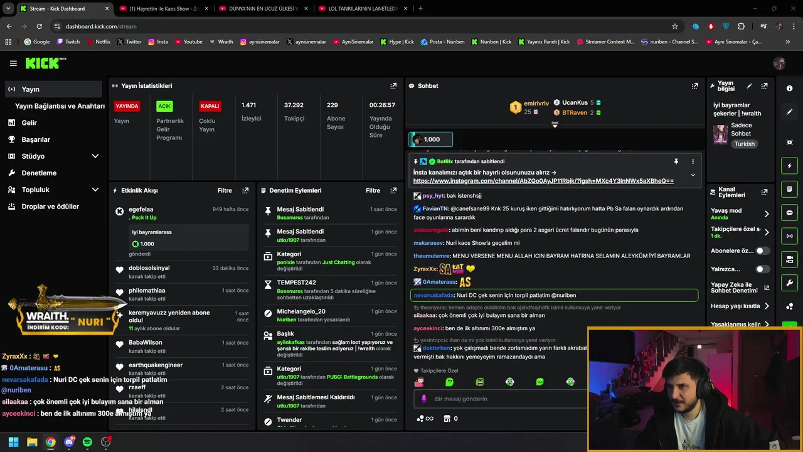Expand the leaderboard arrow under gifters
The width and height of the screenshot is (803, 452).
point(555,125)
